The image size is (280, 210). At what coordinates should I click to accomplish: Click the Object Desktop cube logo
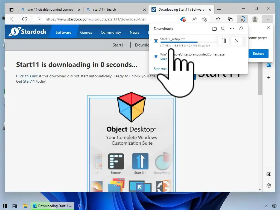(131, 107)
